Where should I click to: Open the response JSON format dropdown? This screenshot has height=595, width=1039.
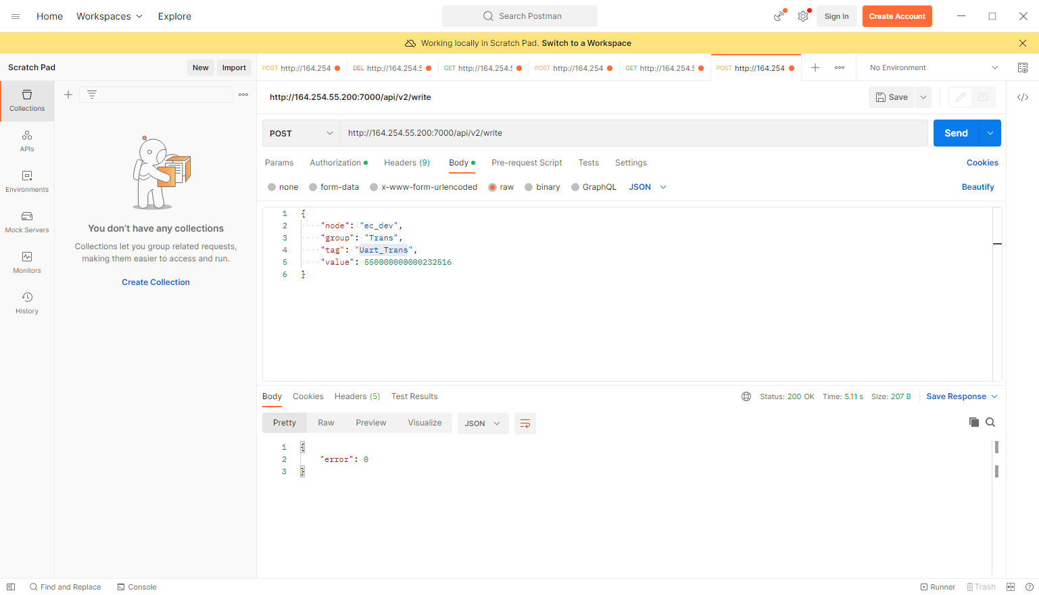point(483,423)
